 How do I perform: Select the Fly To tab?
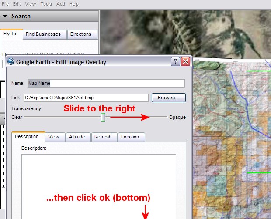(x=11, y=34)
